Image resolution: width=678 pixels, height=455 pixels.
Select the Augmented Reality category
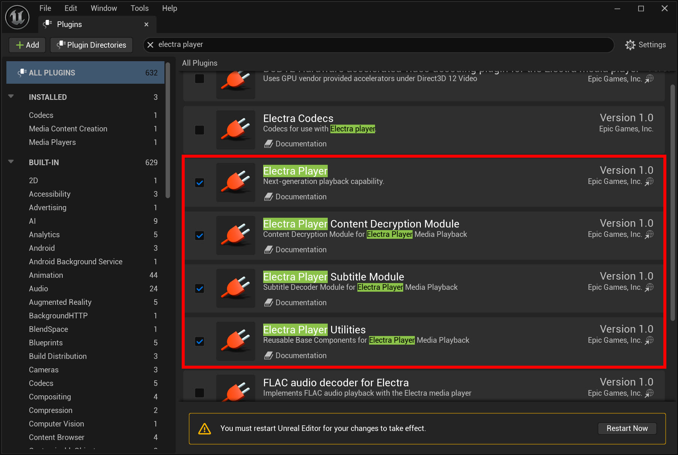85,302
